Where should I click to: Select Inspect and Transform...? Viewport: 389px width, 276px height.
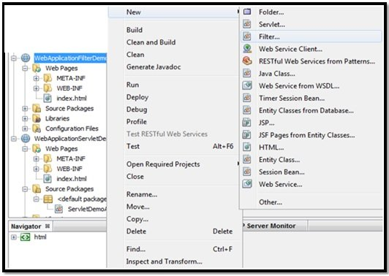tap(175, 261)
